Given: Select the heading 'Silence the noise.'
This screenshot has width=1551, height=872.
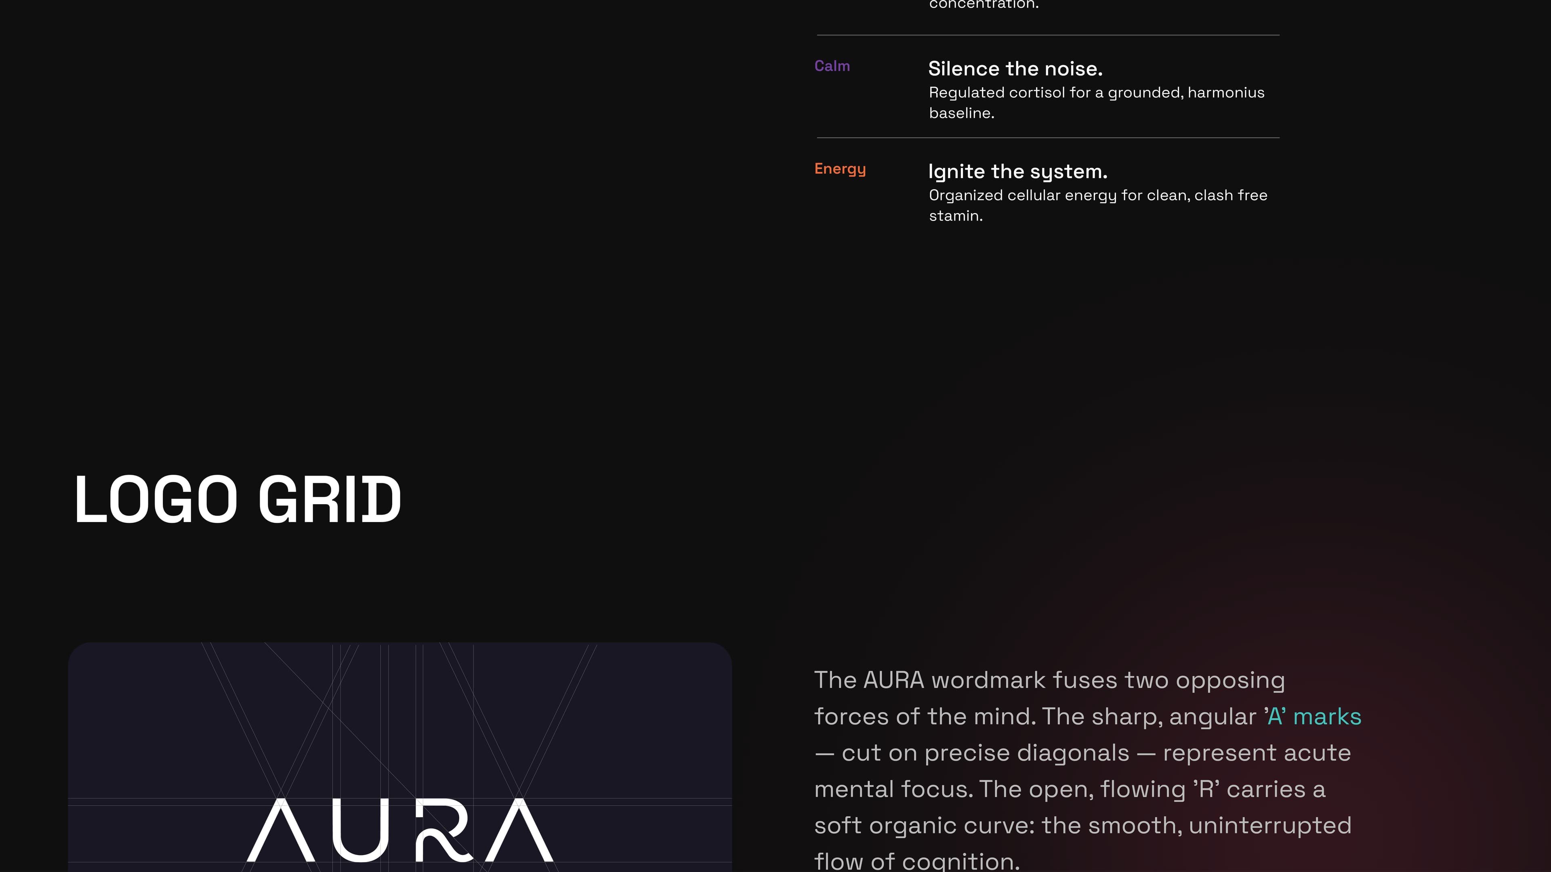Looking at the screenshot, I should click(1015, 69).
